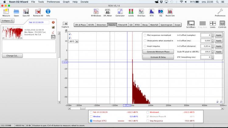
Task: Click the Dropbox menu bar icon
Action: click(161, 2)
